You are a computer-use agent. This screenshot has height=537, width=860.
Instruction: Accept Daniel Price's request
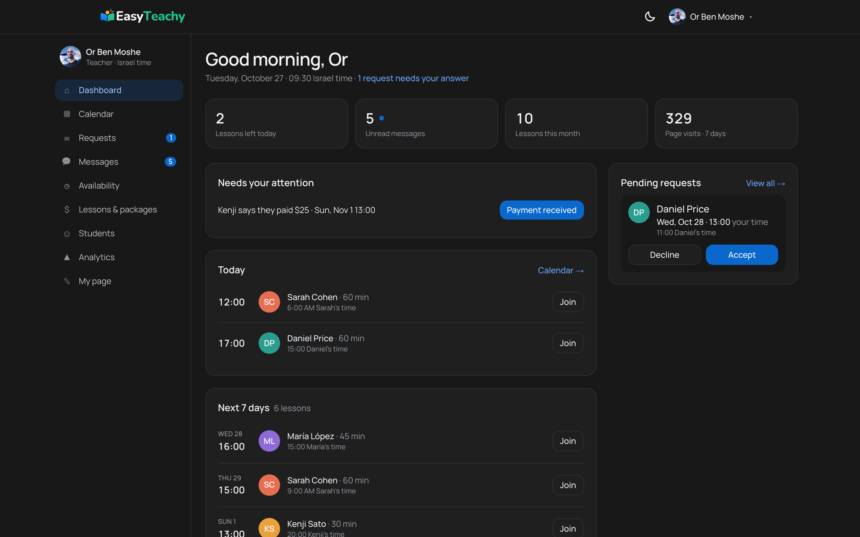click(742, 255)
